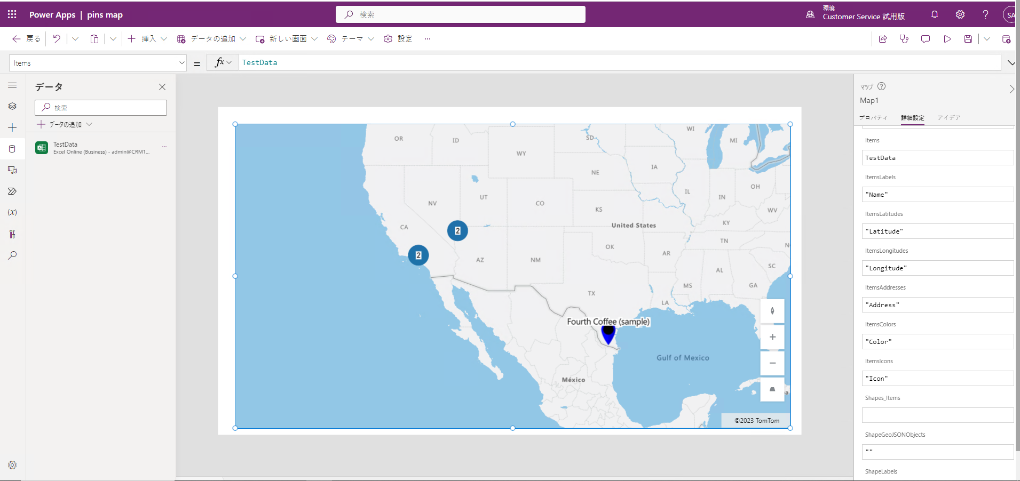Screen dimensions: 1020x481
Task: Click the cluster of 2 near the California coast
Action: (x=418, y=255)
